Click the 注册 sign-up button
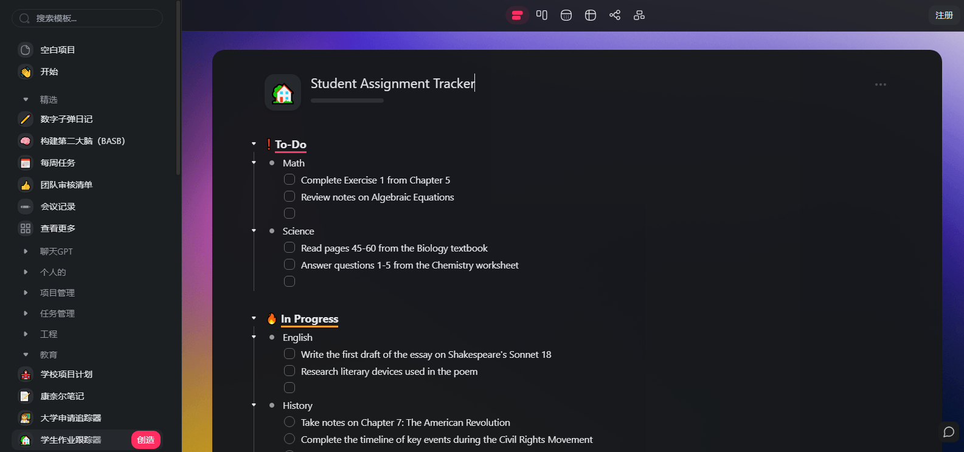The width and height of the screenshot is (964, 452). [x=944, y=15]
